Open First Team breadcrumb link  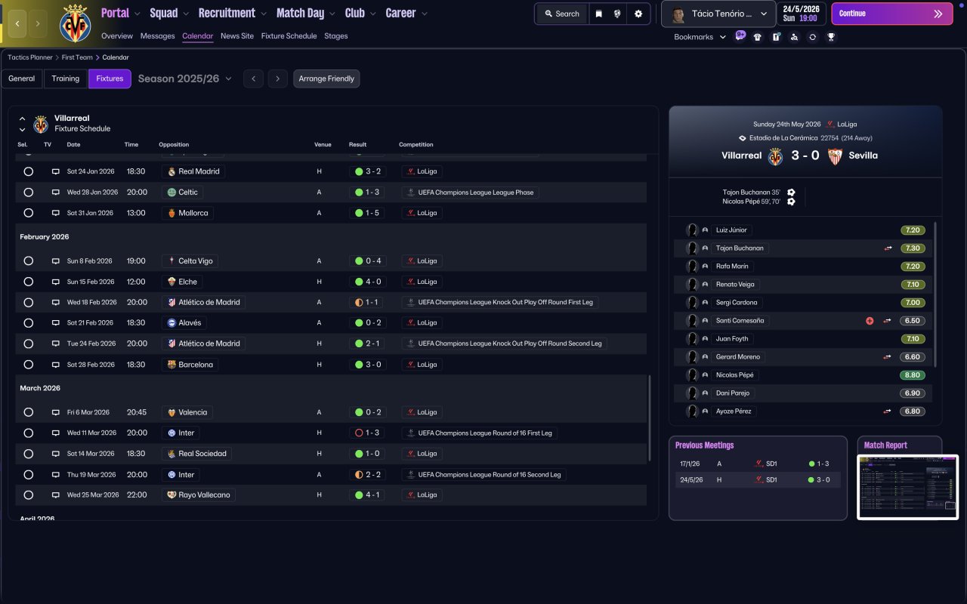coord(78,57)
